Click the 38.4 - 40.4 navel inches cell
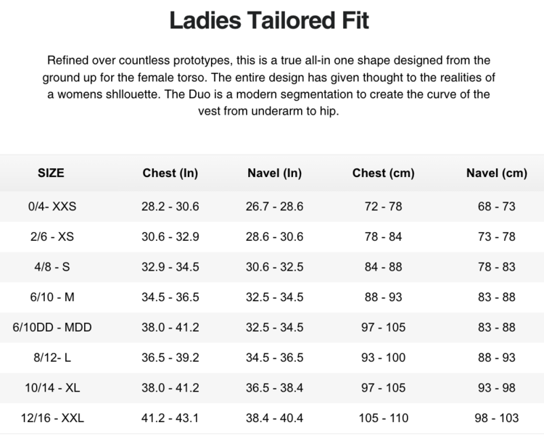Screen dimensions: 544x441 click(274, 419)
